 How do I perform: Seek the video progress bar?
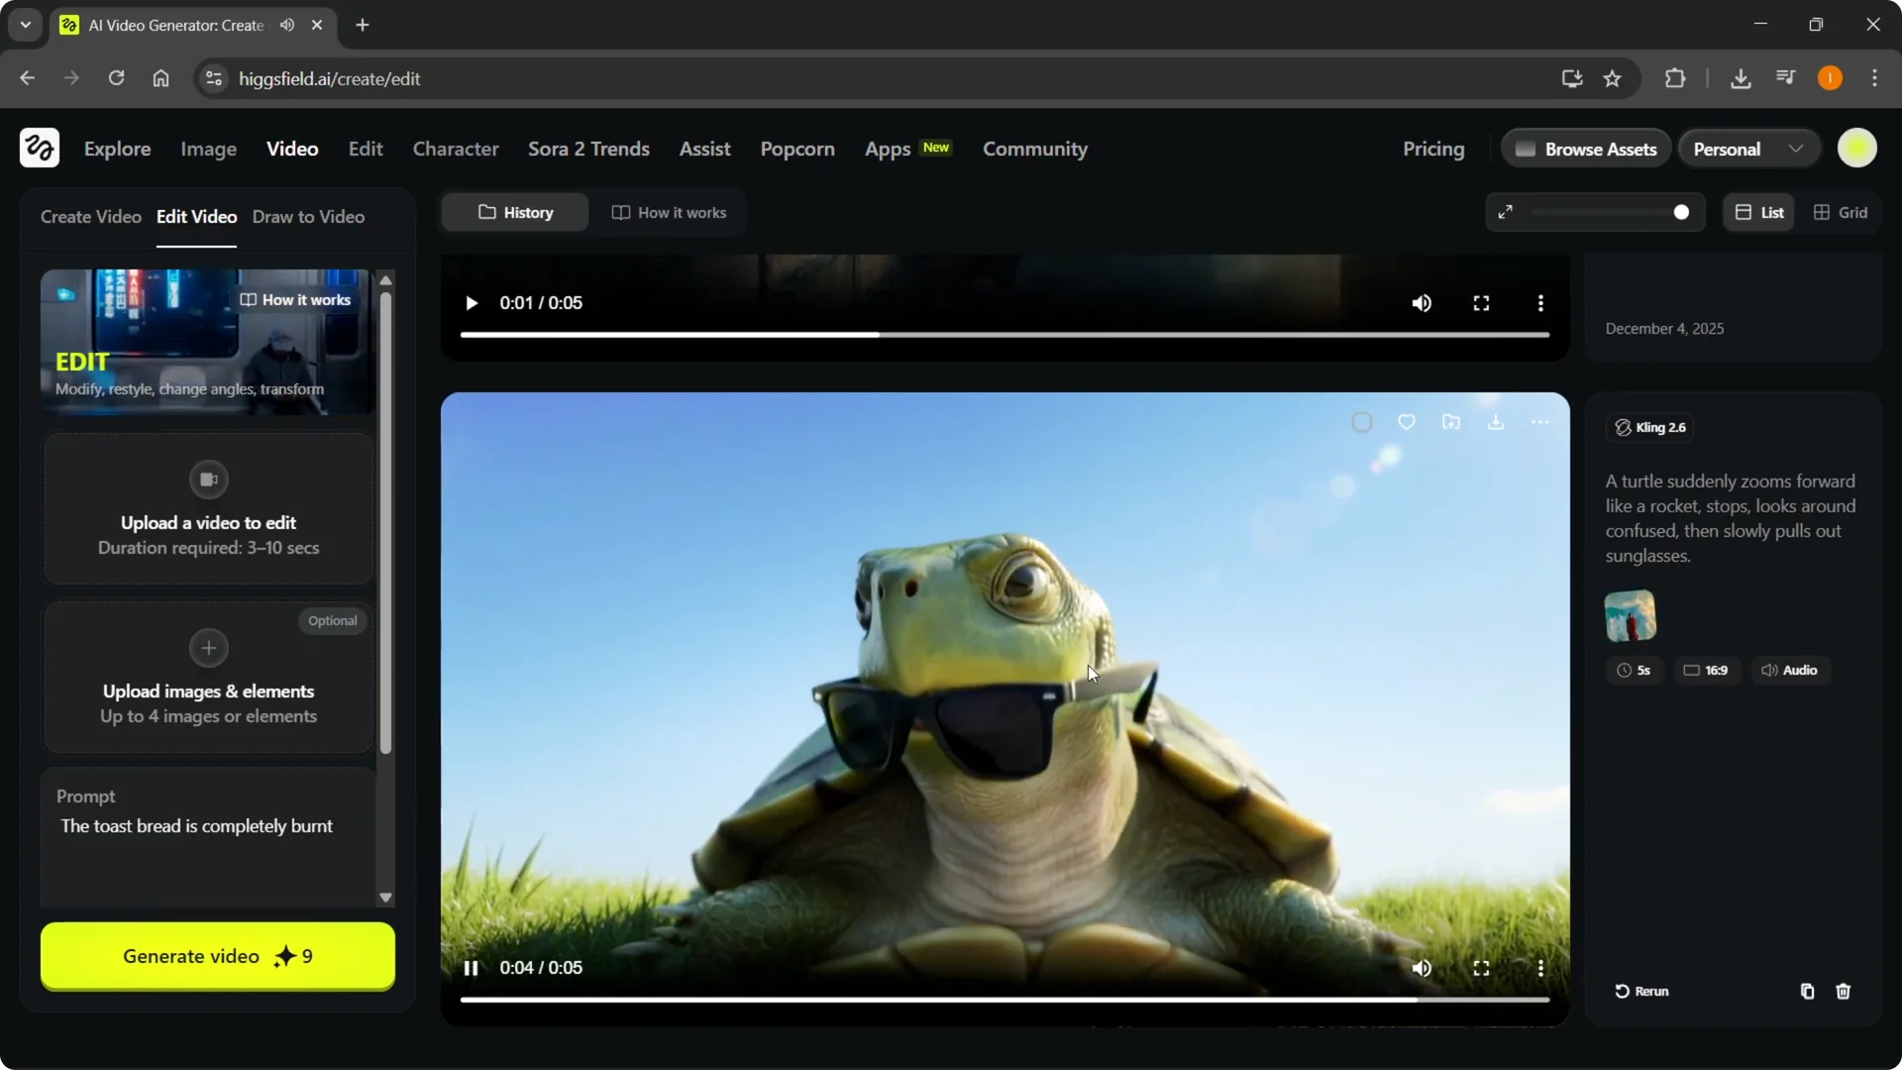pyautogui.click(x=1004, y=1000)
